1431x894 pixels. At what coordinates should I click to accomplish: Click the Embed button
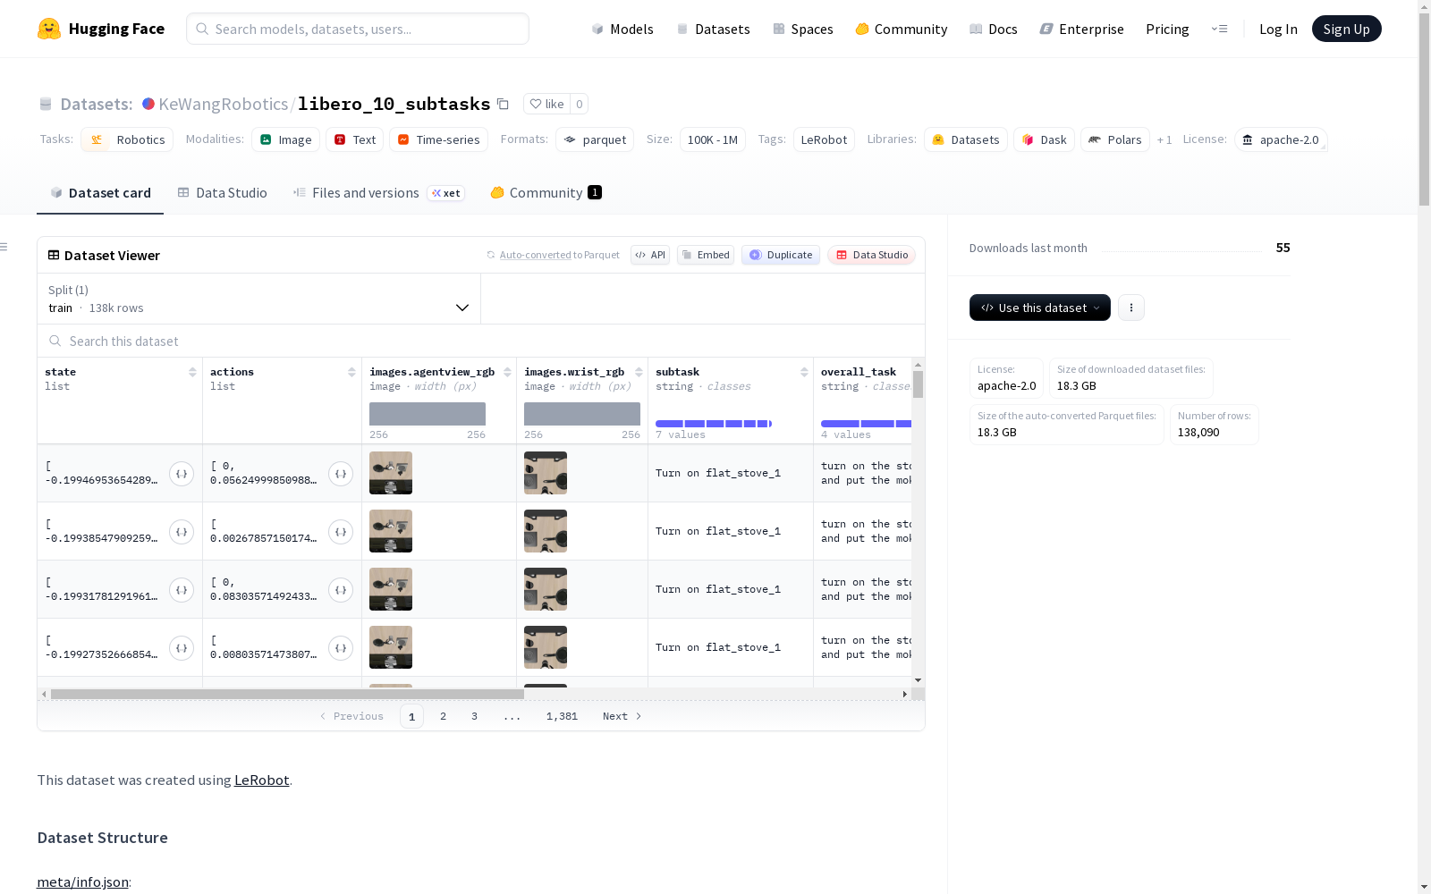pos(706,255)
